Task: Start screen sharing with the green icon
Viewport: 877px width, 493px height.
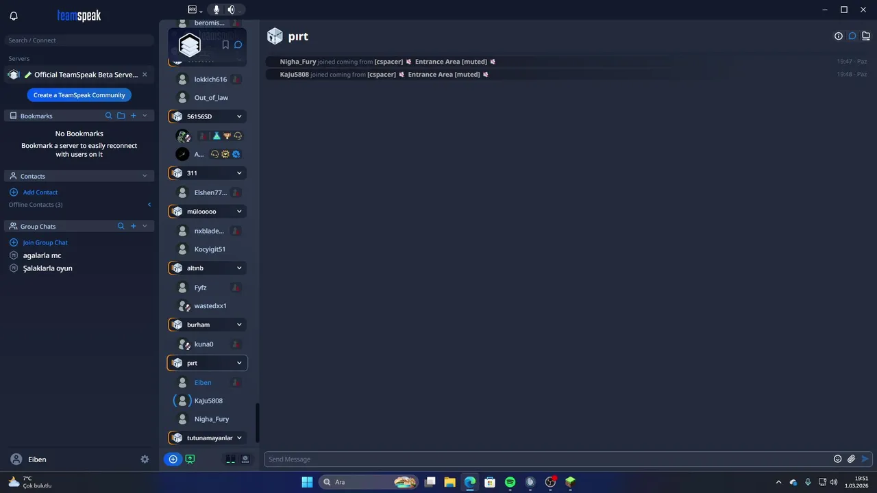Action: [x=190, y=459]
